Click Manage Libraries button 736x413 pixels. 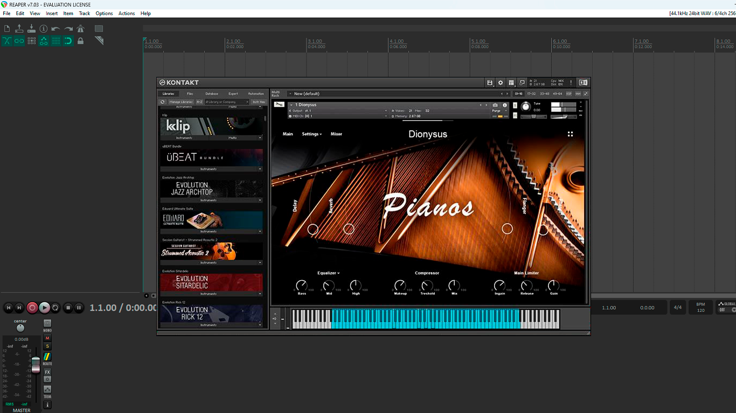(180, 102)
